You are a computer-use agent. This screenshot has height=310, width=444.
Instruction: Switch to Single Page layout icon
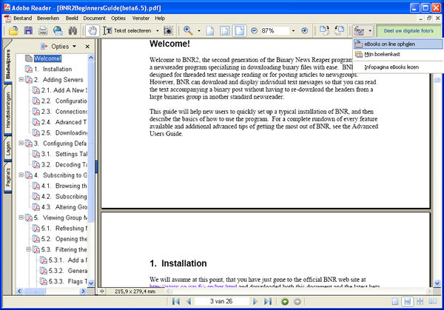(x=395, y=302)
